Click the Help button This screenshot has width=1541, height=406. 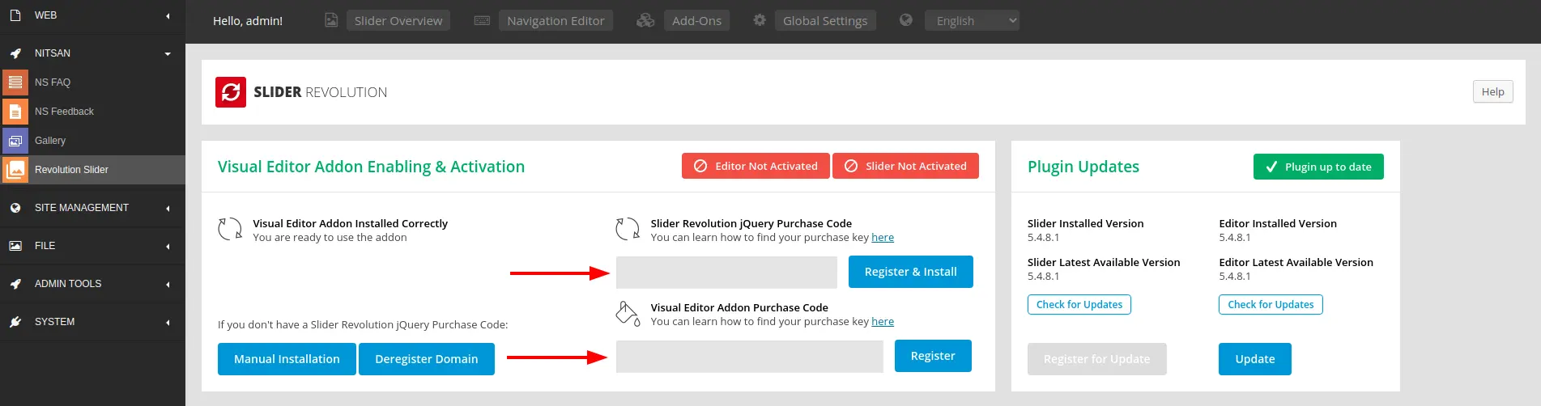(1492, 91)
